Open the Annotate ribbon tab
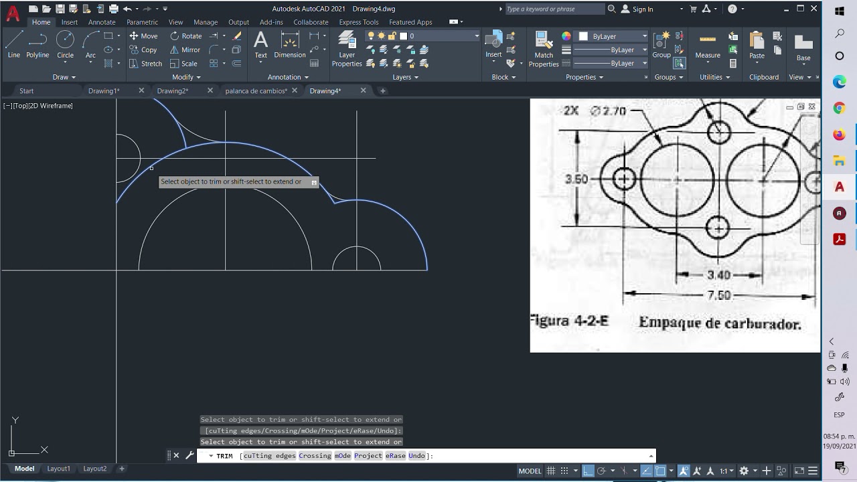 click(x=102, y=22)
